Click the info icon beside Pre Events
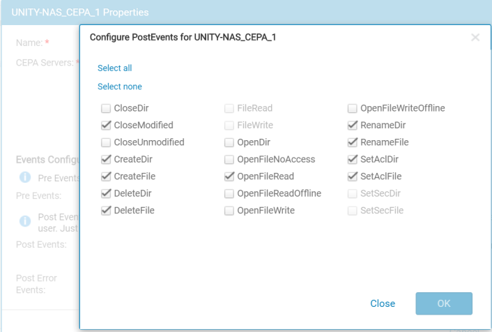The width and height of the screenshot is (492, 332). click(x=25, y=177)
